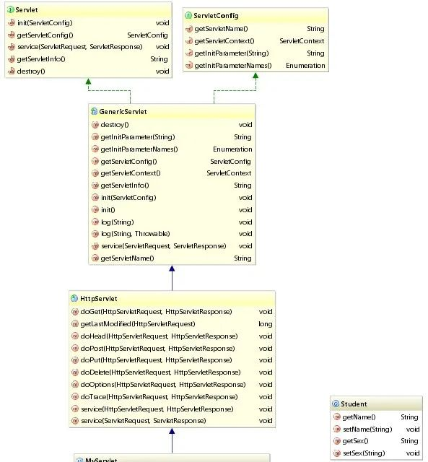Click icon beside GenericServlet getServletInfo()
428x462 pixels.
click(x=95, y=186)
